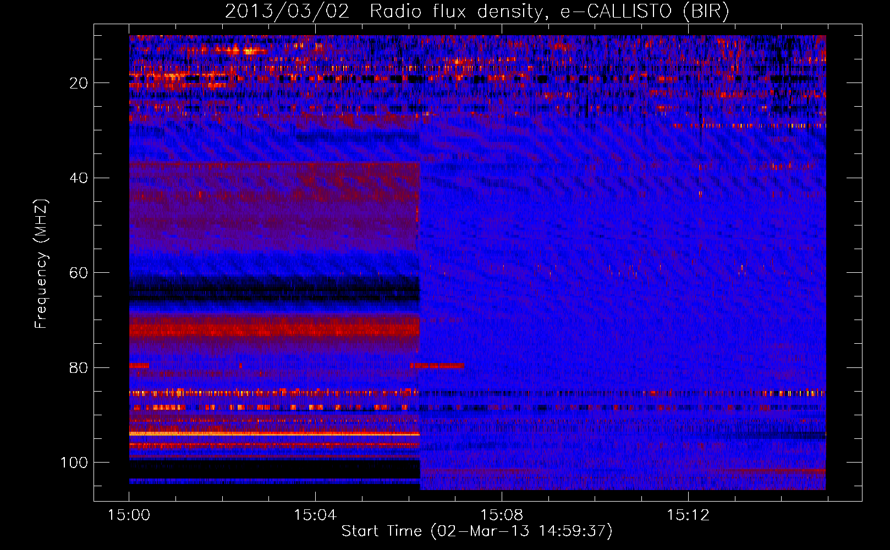Click the plot title '2013/03/02 Radio flux density'
Screen dimensions: 890x550
(x=477, y=12)
